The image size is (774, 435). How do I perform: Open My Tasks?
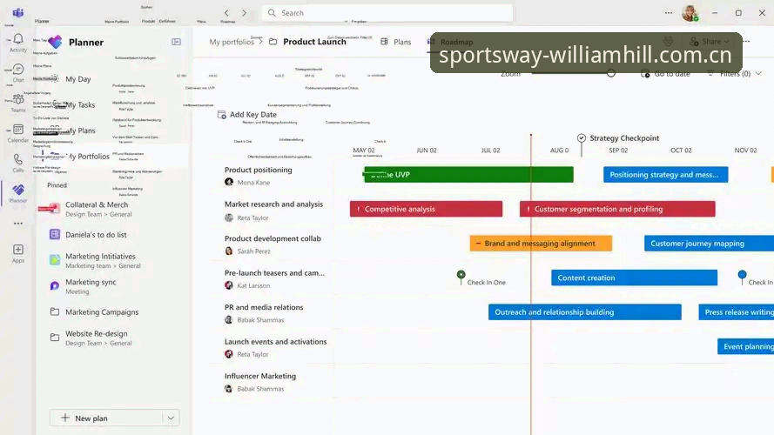coord(80,104)
